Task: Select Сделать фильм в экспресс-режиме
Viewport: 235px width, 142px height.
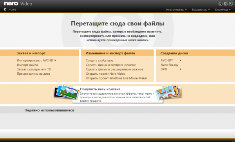Action: click(x=111, y=65)
